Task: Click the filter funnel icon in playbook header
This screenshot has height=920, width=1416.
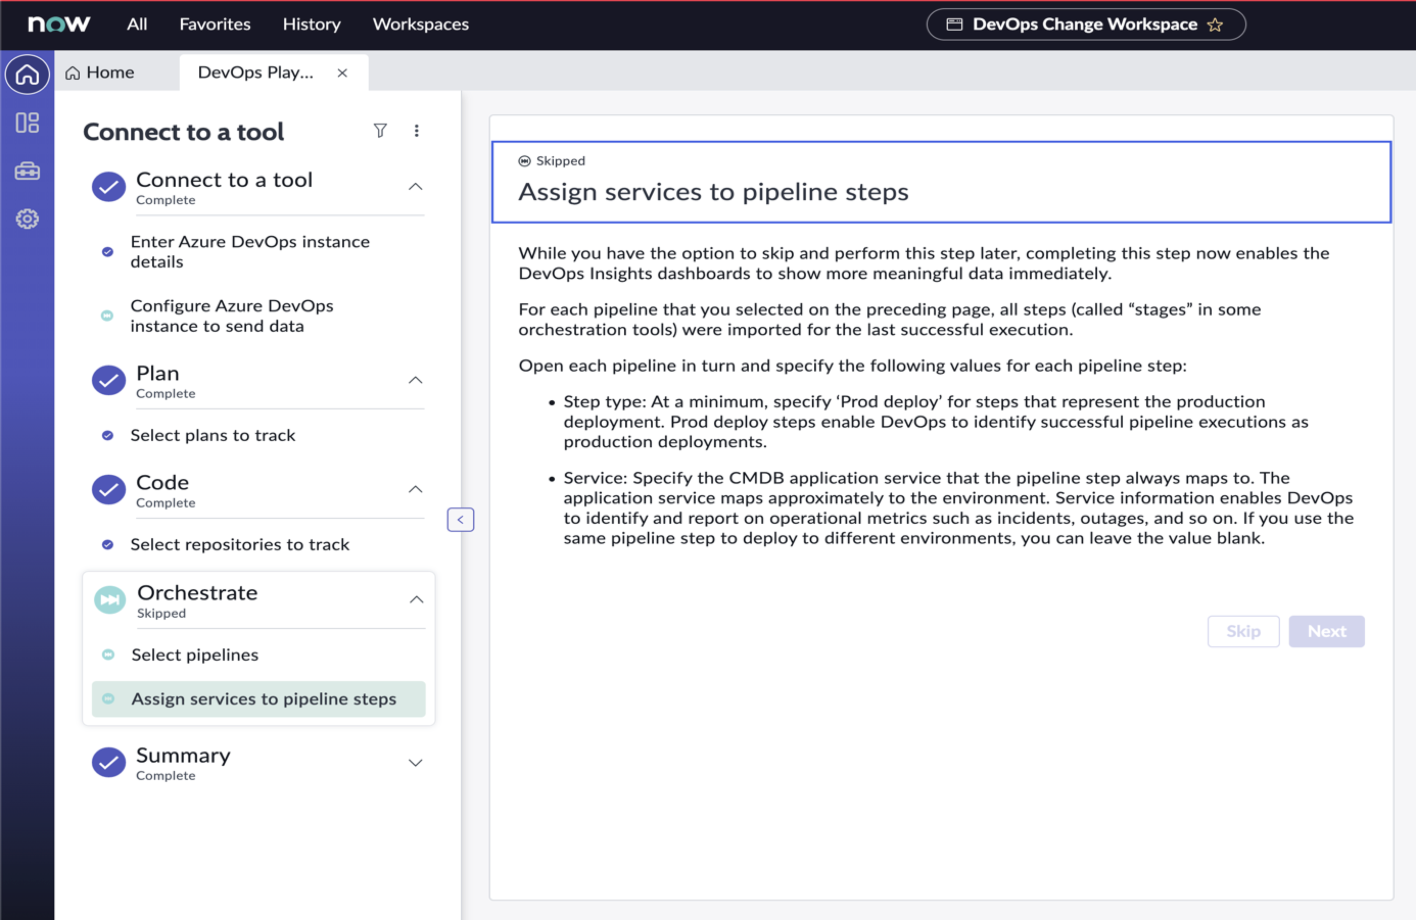Action: coord(380,130)
